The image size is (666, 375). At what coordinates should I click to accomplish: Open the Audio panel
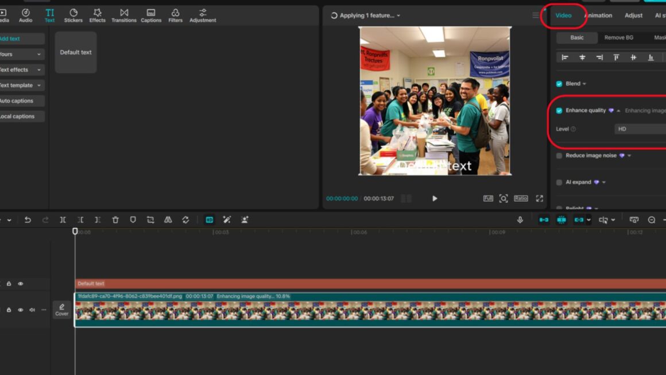pyautogui.click(x=25, y=15)
